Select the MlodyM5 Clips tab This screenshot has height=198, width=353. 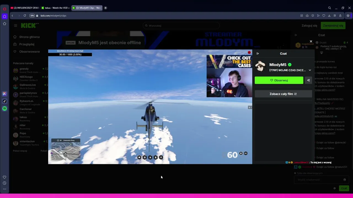[87, 8]
